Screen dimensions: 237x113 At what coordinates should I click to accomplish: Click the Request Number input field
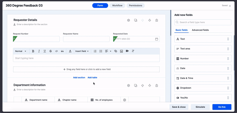point(36,39)
